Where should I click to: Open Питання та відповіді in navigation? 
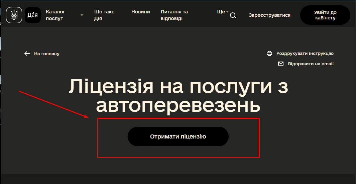tap(174, 15)
